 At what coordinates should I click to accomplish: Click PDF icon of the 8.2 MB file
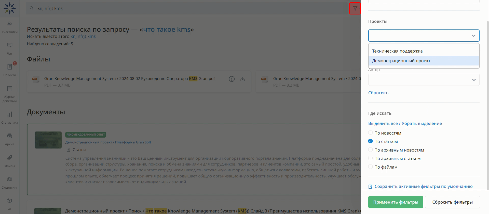tap(264, 79)
